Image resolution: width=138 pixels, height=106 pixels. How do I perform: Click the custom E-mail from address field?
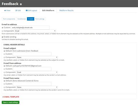(x=32, y=69)
